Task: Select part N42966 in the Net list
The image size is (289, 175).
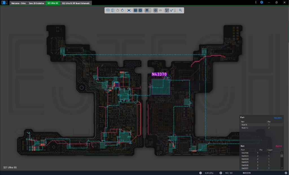Action: [260, 153]
